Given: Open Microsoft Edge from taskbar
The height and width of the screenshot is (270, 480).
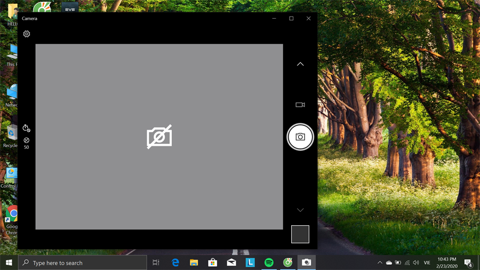Looking at the screenshot, I should [x=175, y=263].
